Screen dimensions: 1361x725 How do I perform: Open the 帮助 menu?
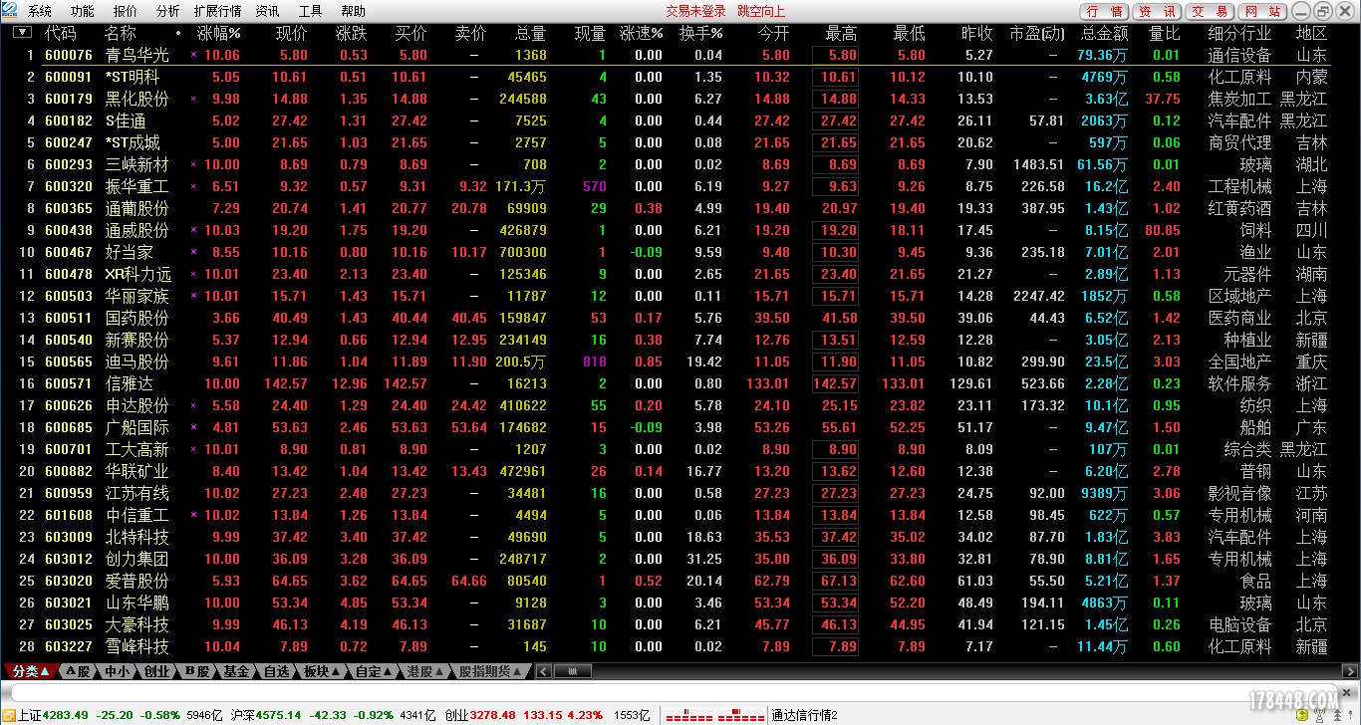coord(353,11)
